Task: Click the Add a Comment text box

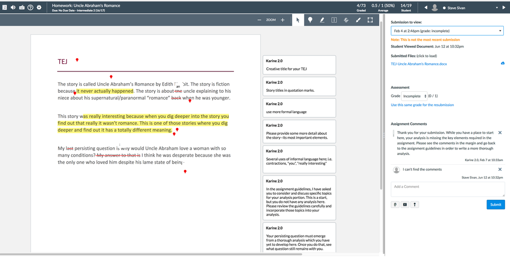Action: tap(448, 189)
